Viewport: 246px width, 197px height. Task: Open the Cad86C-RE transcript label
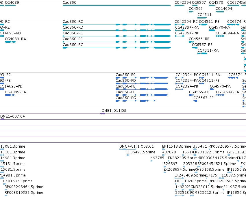[73, 33]
